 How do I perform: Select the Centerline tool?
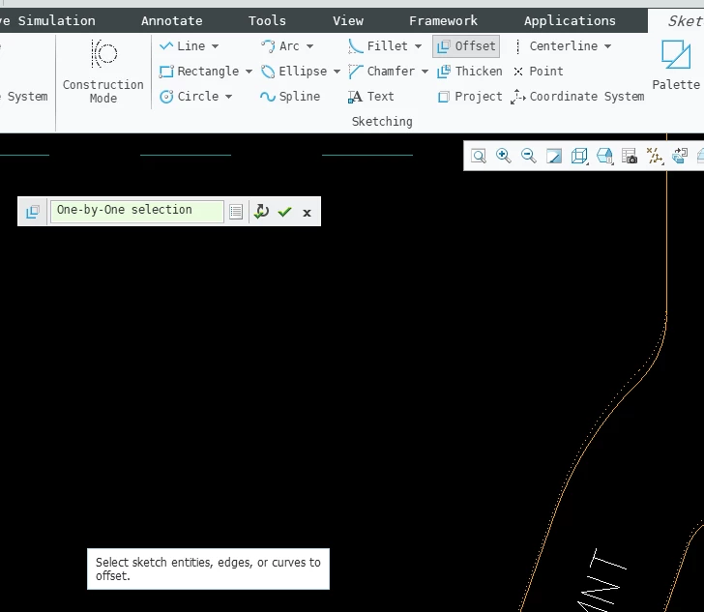(556, 45)
